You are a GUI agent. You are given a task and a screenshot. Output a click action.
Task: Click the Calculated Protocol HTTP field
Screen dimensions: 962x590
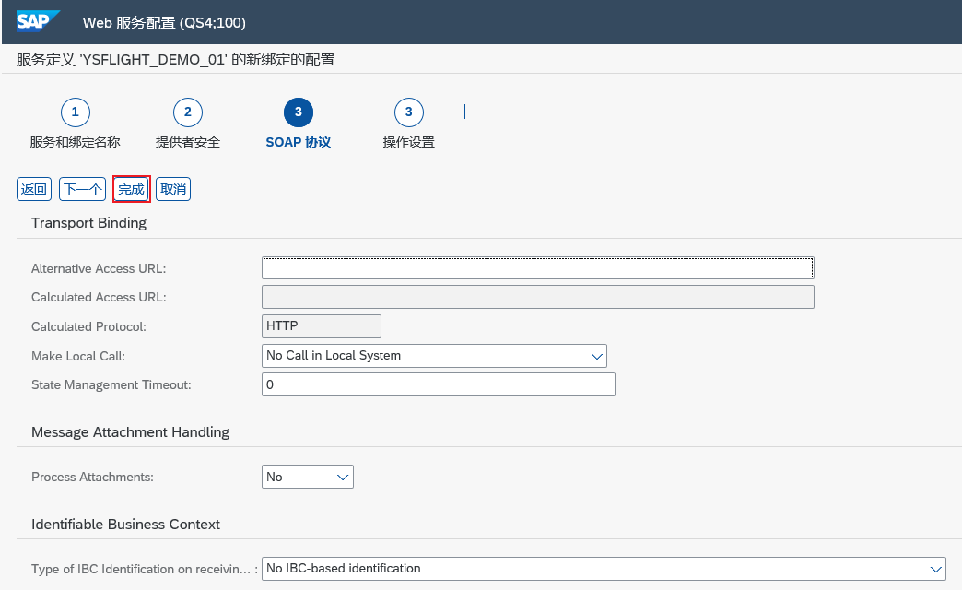(x=321, y=325)
